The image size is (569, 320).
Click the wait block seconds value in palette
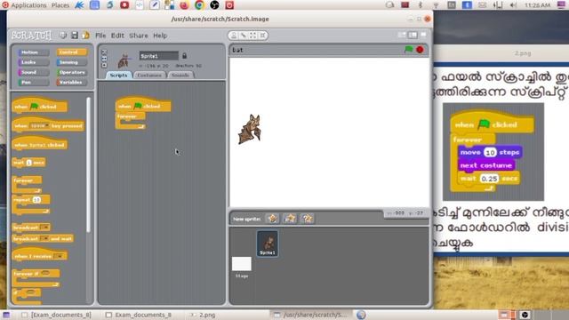(29, 163)
